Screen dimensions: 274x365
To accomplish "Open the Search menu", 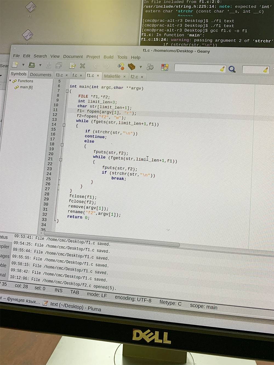I will point(40,56).
